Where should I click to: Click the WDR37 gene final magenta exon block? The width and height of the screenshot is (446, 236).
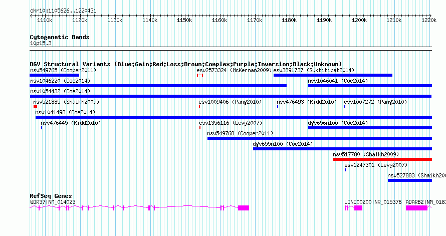point(244,208)
